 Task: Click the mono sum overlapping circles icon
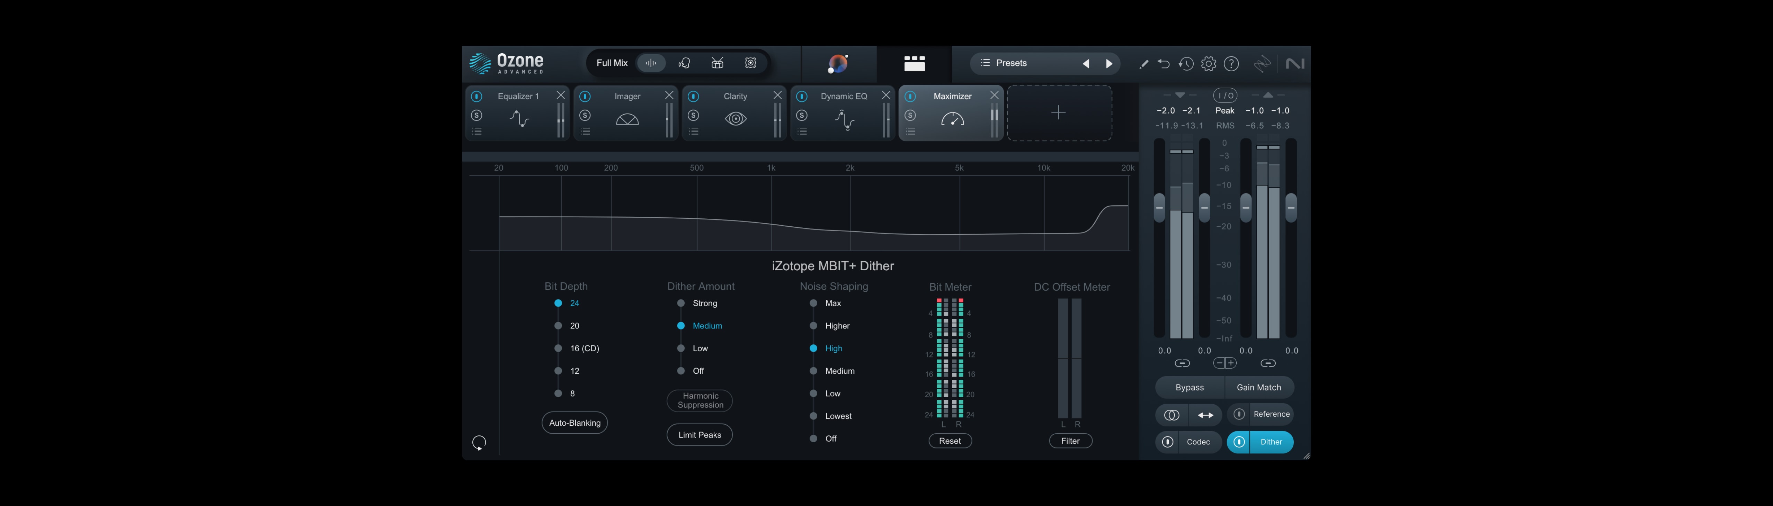1171,415
